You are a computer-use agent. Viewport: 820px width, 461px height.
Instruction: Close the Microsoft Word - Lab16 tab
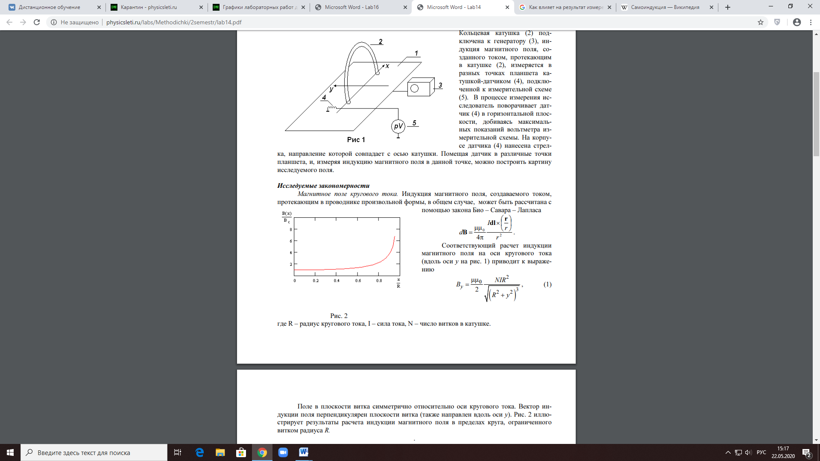pyautogui.click(x=405, y=7)
